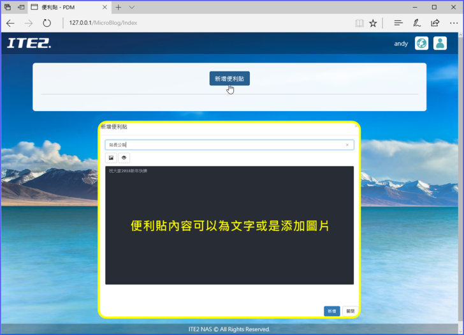Click the ITE2 NAS All Rights Reserved footer text
The height and width of the screenshot is (335, 464).
pyautogui.click(x=229, y=329)
